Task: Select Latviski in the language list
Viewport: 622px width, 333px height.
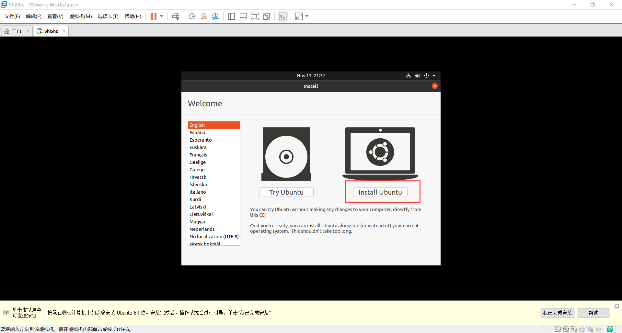Action: 214,207
